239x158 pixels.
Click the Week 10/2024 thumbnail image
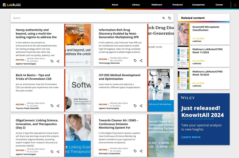[x=183, y=79]
